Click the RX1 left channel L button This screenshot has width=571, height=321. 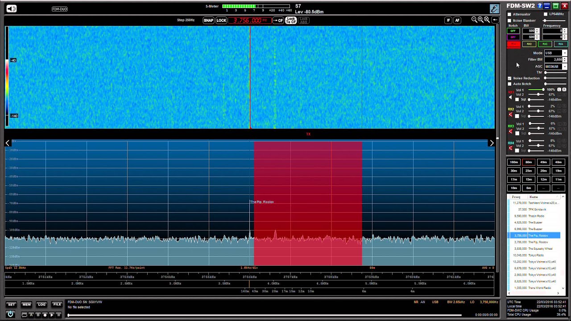(x=559, y=90)
